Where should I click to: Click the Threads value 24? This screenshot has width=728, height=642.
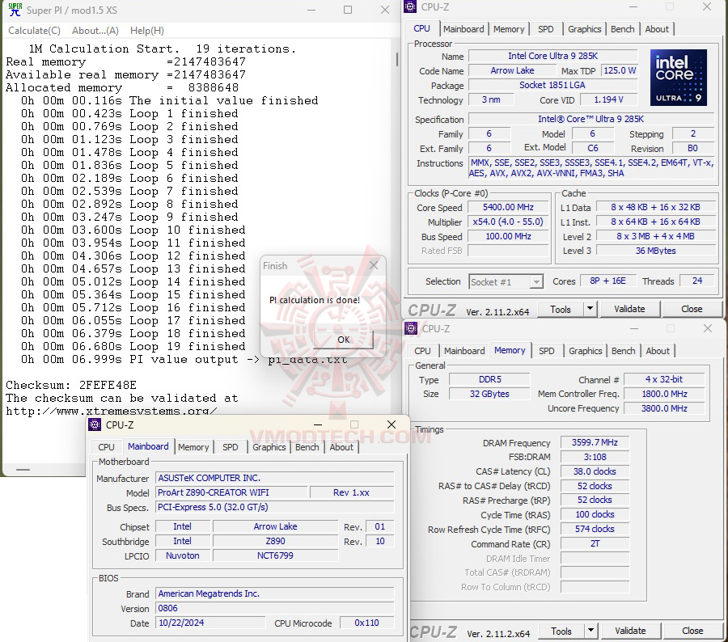tap(697, 281)
